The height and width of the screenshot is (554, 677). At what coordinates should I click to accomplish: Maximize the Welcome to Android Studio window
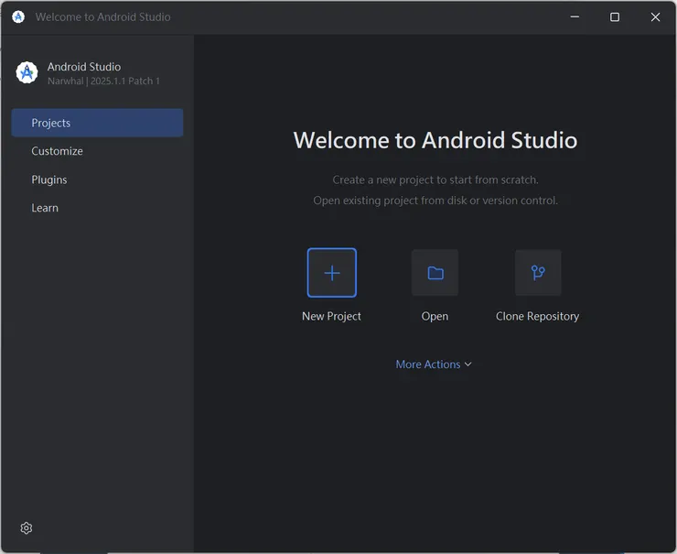[x=615, y=16]
